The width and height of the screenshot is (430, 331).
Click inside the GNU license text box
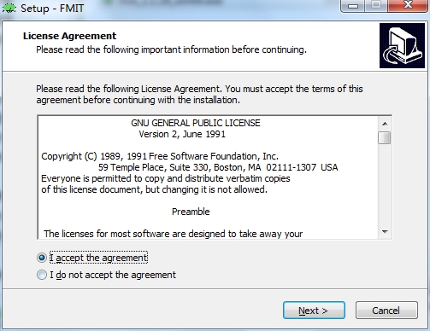(208, 177)
